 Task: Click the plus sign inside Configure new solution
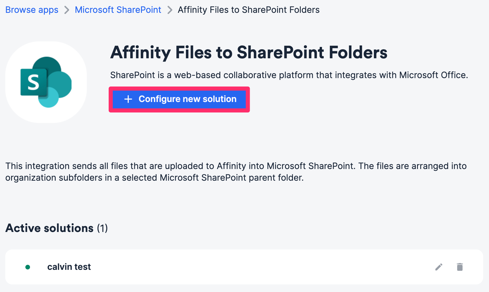coord(128,99)
